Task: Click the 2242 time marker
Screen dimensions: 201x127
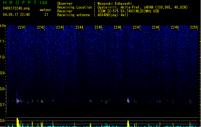Action: 41,27
